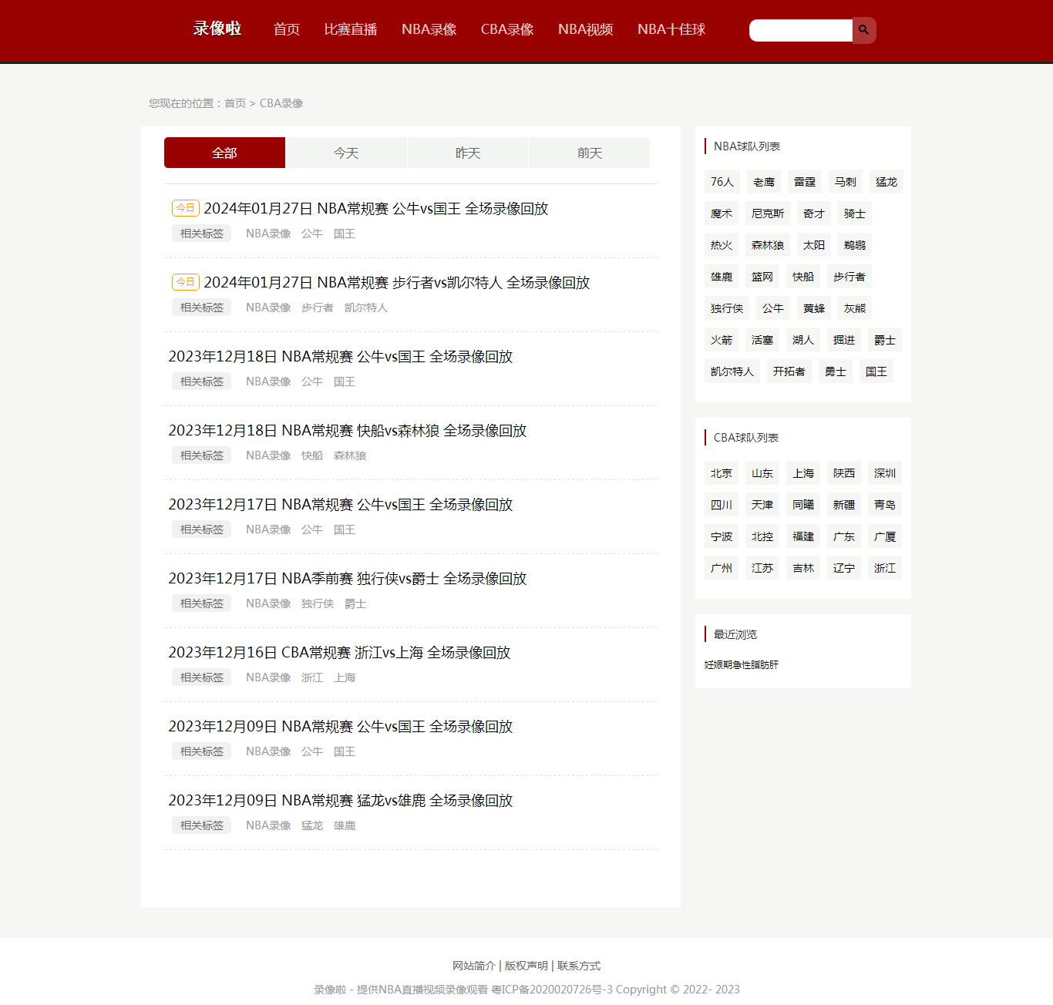Click the search magnifier icon button
Screen dimensions: 1053x1005
[863, 30]
